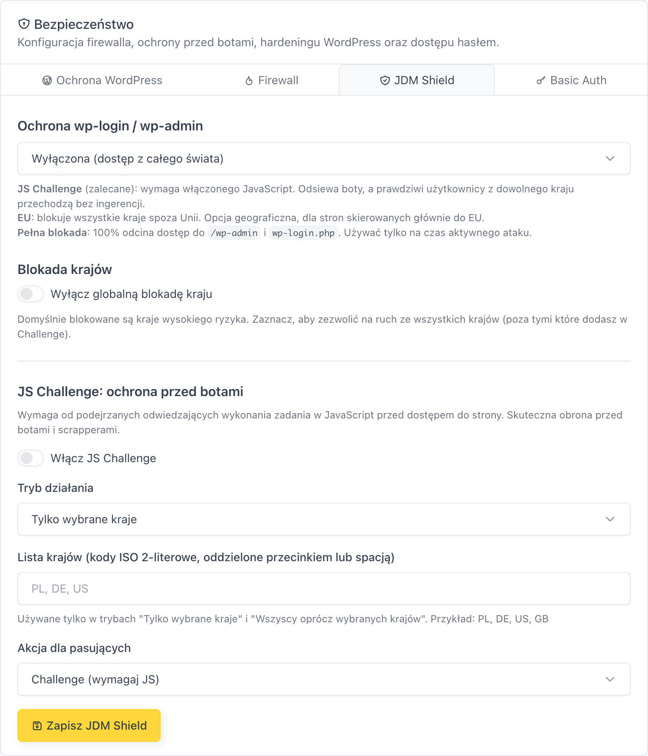The image size is (648, 756).
Task: Open the Firewall tab
Action: click(272, 80)
